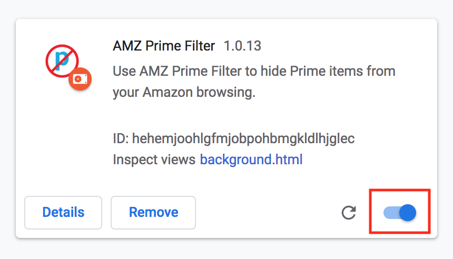Click the blue knob of the enable switch

coord(408,213)
